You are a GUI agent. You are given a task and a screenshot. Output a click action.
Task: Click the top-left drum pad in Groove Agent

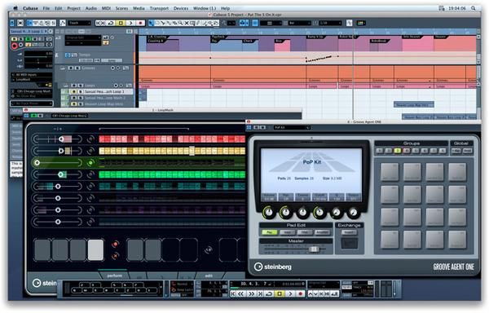pyautogui.click(x=390, y=172)
